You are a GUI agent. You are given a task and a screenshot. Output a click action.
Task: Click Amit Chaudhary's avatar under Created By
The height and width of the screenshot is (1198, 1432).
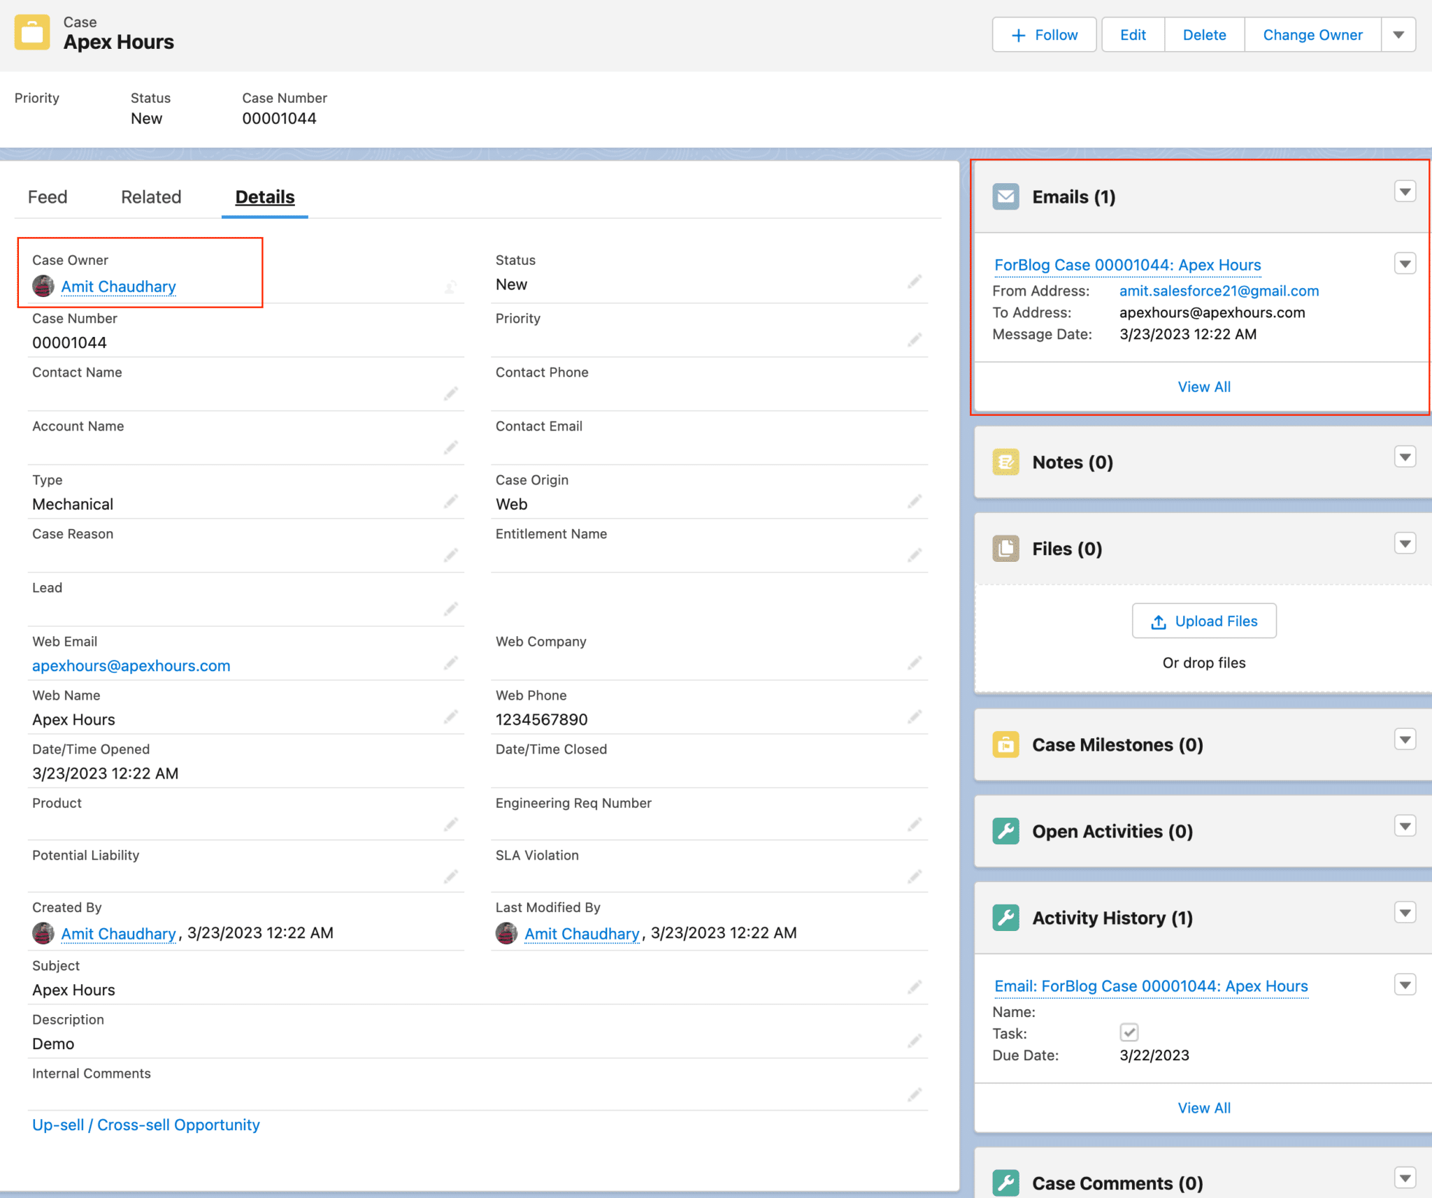[x=43, y=933]
